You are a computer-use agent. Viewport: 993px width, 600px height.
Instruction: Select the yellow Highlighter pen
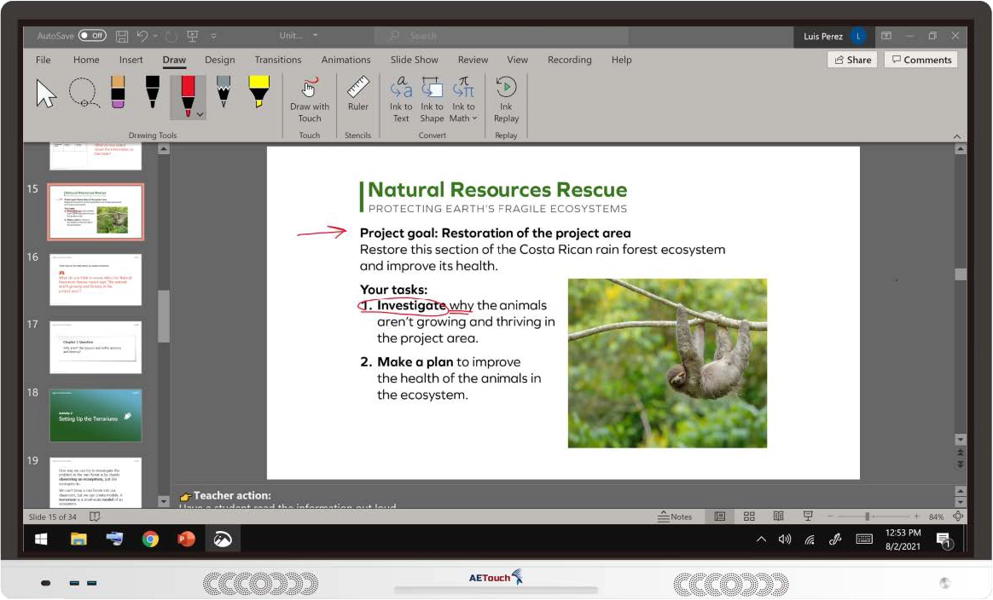[x=258, y=92]
